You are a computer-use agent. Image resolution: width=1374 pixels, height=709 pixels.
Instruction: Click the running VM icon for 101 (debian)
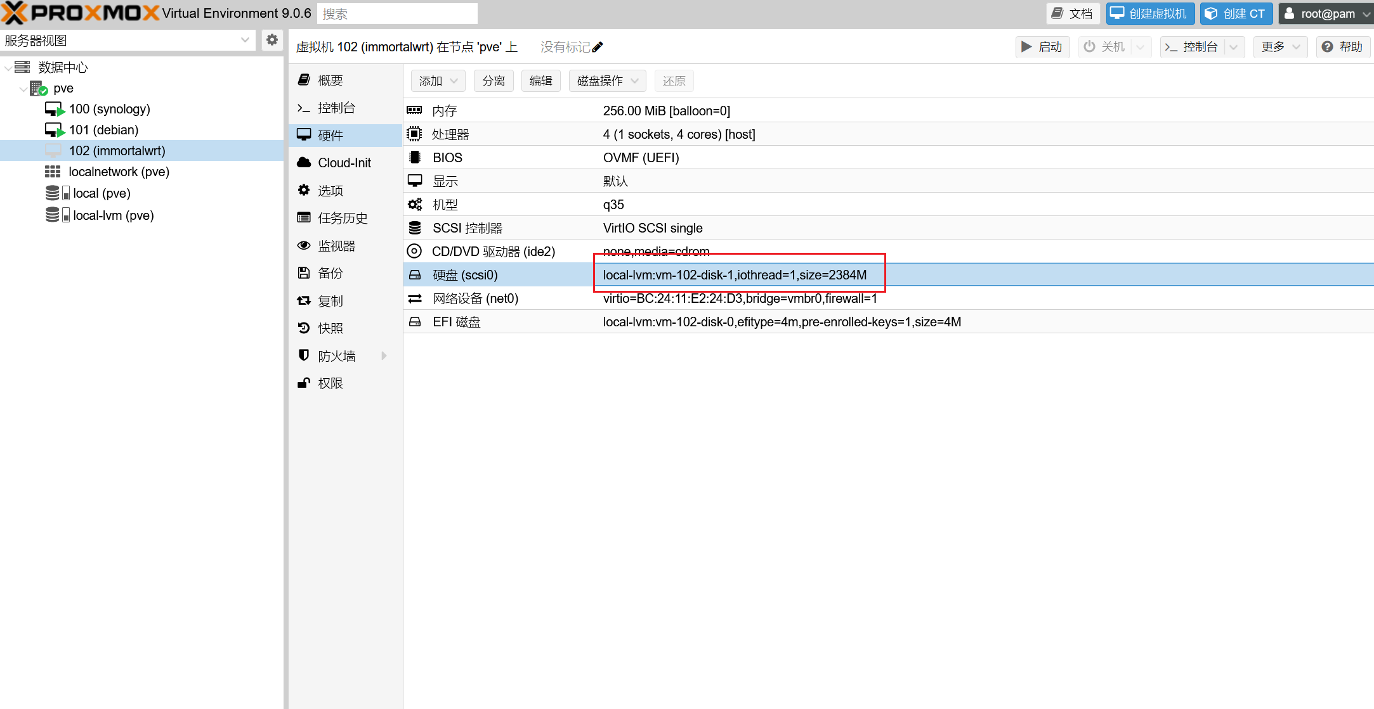[x=55, y=130]
